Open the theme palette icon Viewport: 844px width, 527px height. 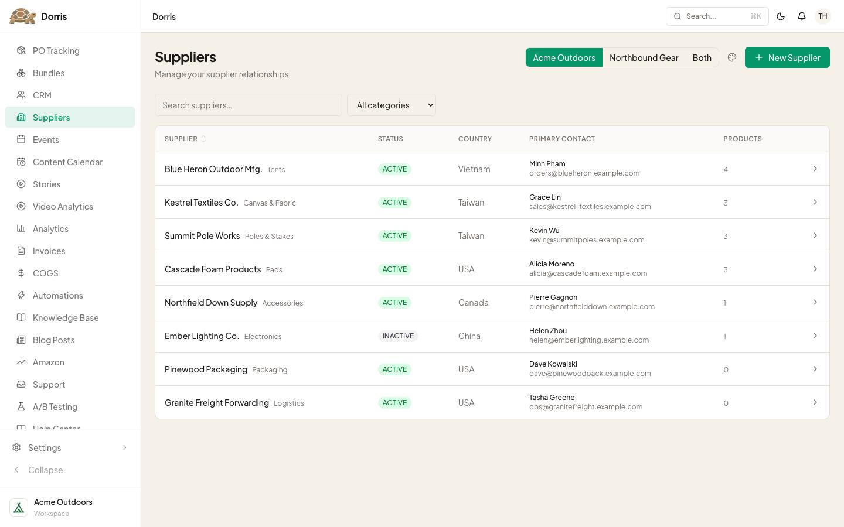pos(732,57)
